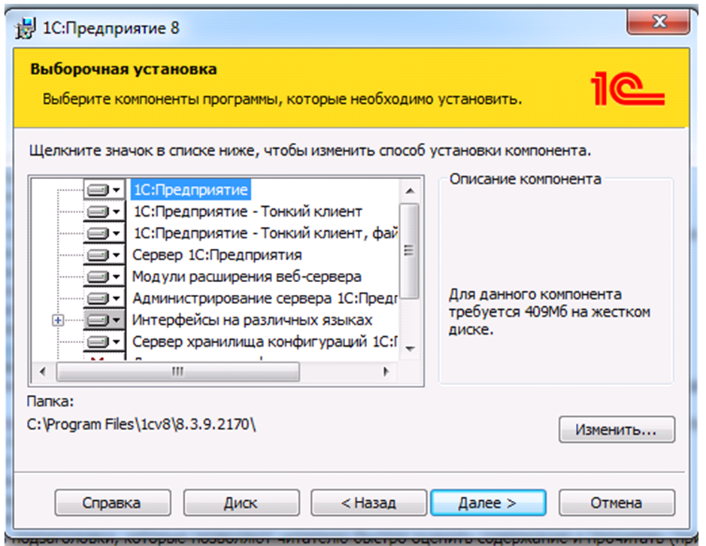Screen dimensions: 706x546
Task: Cancel installation with Отмена button
Action: tap(617, 502)
